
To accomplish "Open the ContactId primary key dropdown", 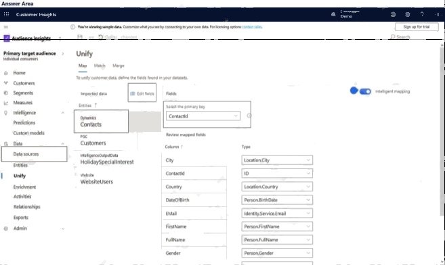I will tap(203, 116).
